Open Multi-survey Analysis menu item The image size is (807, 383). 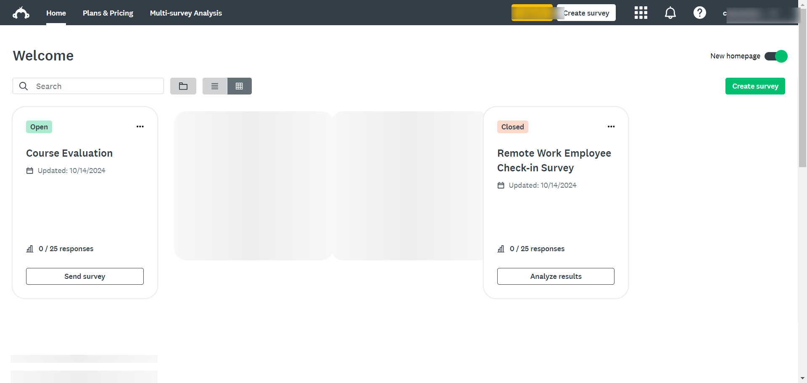click(186, 13)
